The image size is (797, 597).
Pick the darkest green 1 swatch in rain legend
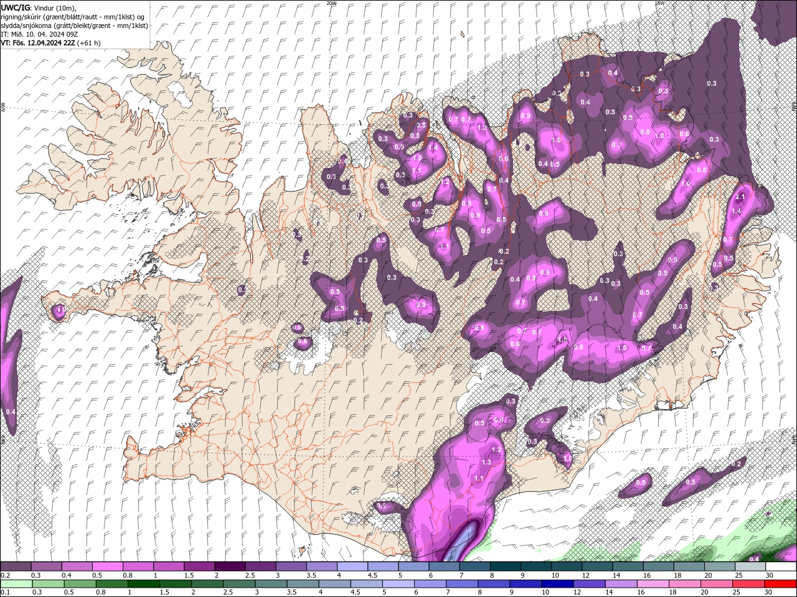pyautogui.click(x=145, y=584)
